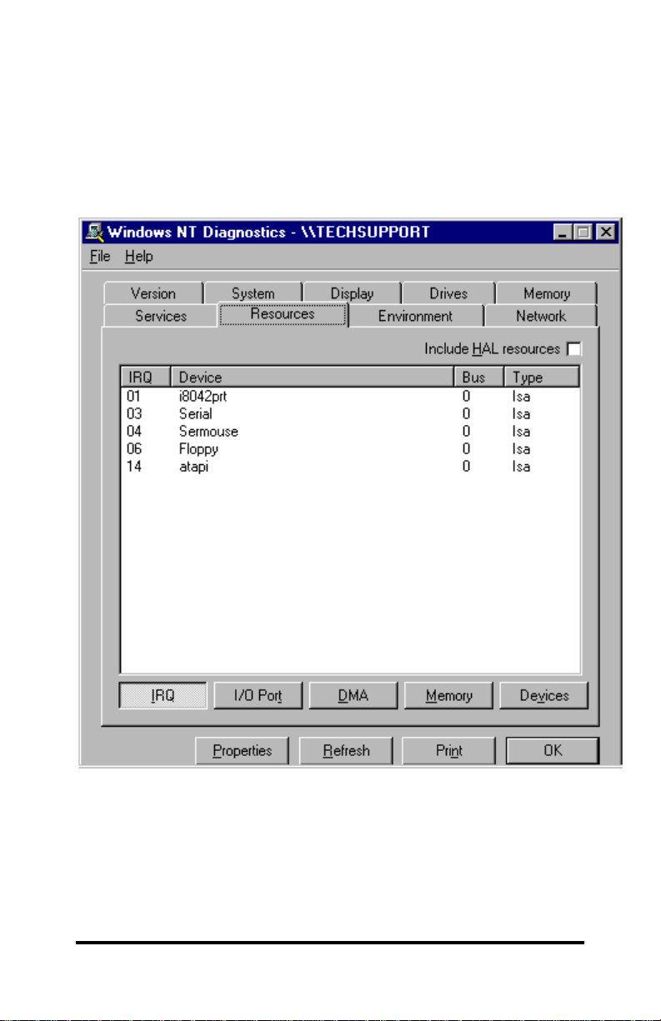
Task: Switch to the Services tab
Action: pos(161,316)
